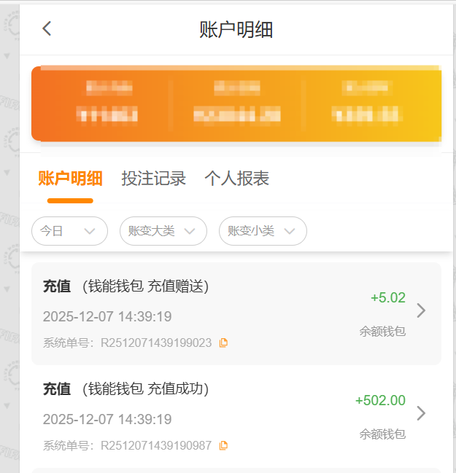The width and height of the screenshot is (456, 473).
Task: Click 余额钱包 label under +502.00
Action: [x=382, y=434]
